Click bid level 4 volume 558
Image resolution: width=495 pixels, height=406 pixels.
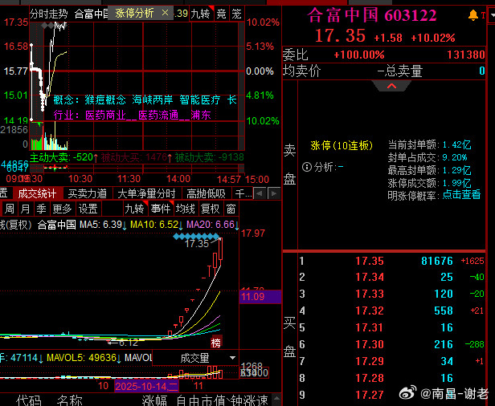[444, 311]
